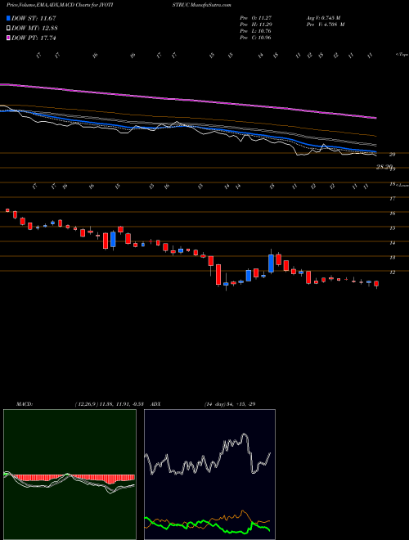The image size is (409, 540).
Task: Open the green MACD histogram chart panel
Action: click(70, 475)
